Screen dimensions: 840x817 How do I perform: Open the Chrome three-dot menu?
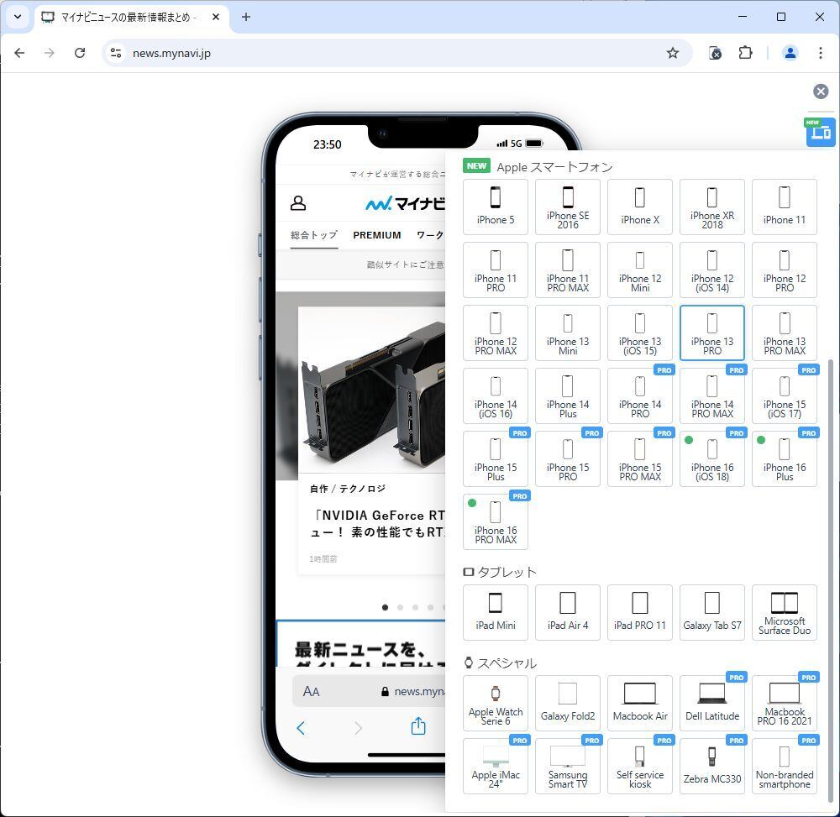[820, 53]
